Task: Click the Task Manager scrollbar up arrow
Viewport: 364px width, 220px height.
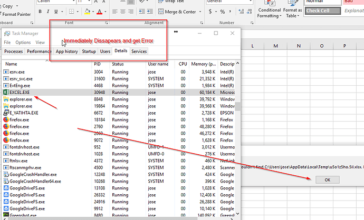Action: pos(238,63)
